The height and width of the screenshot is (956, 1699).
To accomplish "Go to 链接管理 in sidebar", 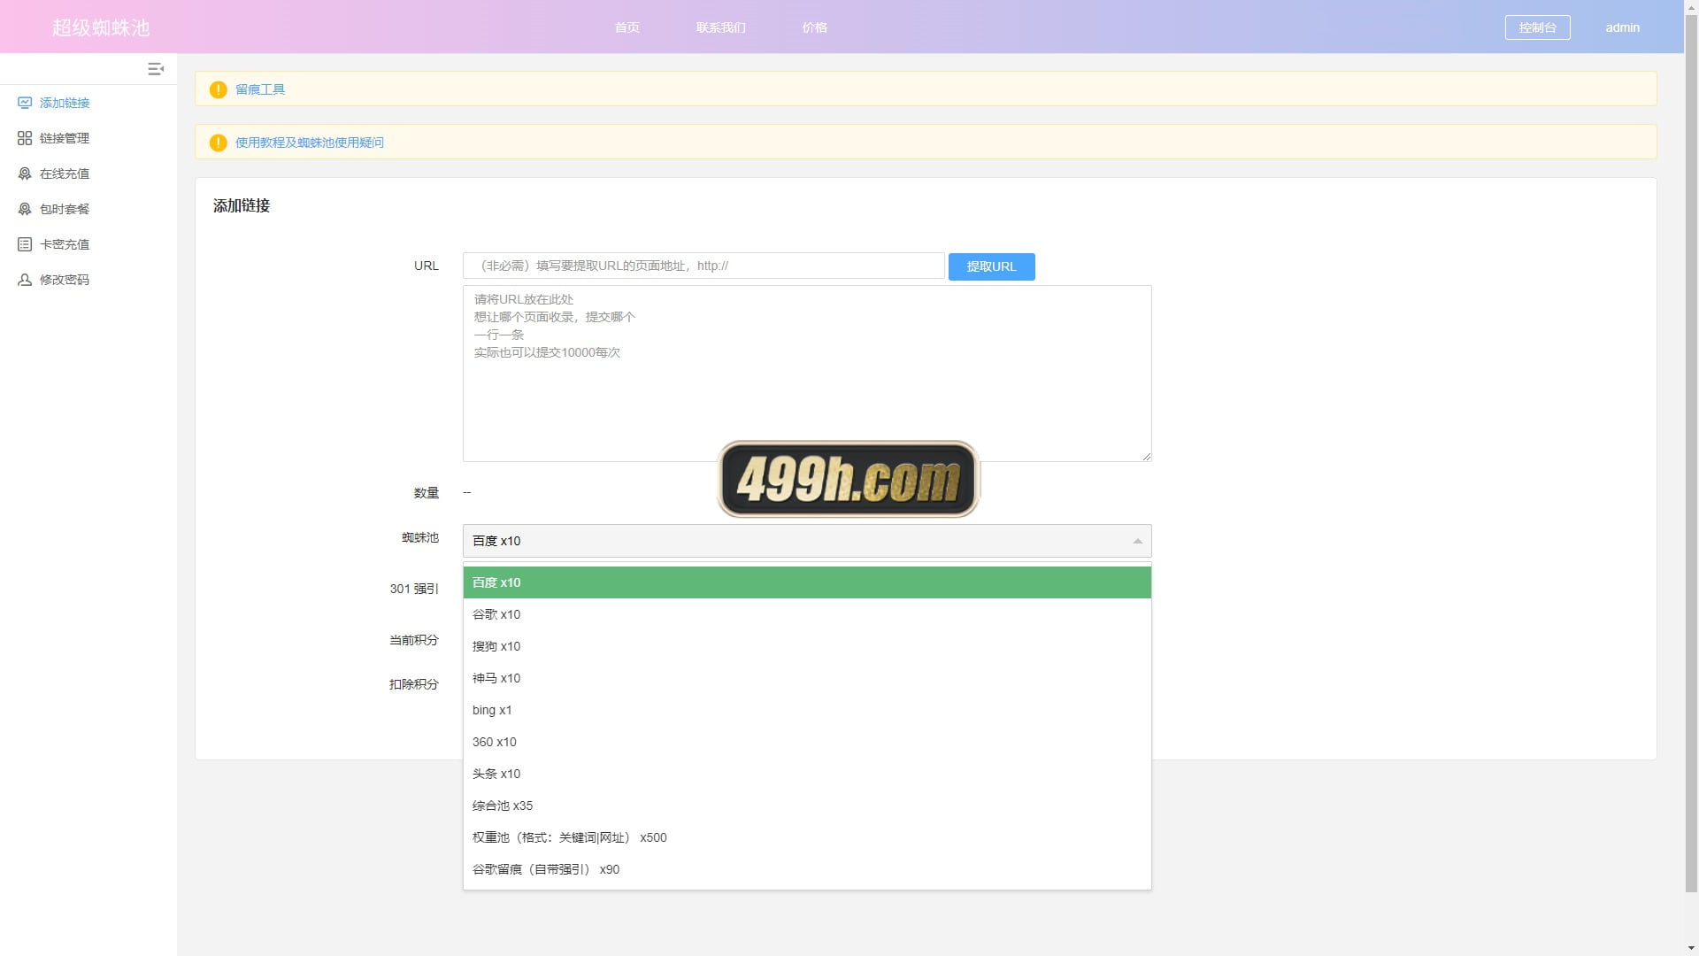I will click(x=65, y=138).
